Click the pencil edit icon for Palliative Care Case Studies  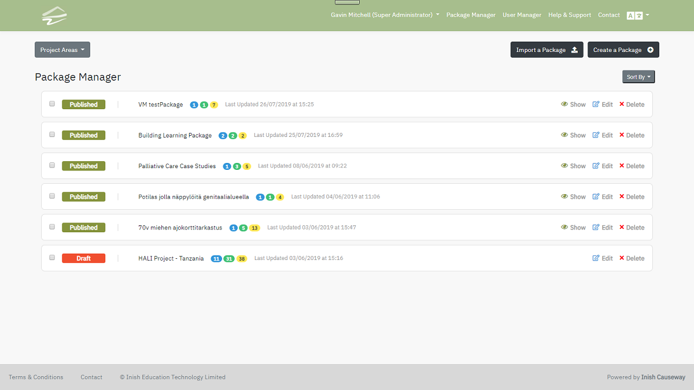click(x=596, y=166)
